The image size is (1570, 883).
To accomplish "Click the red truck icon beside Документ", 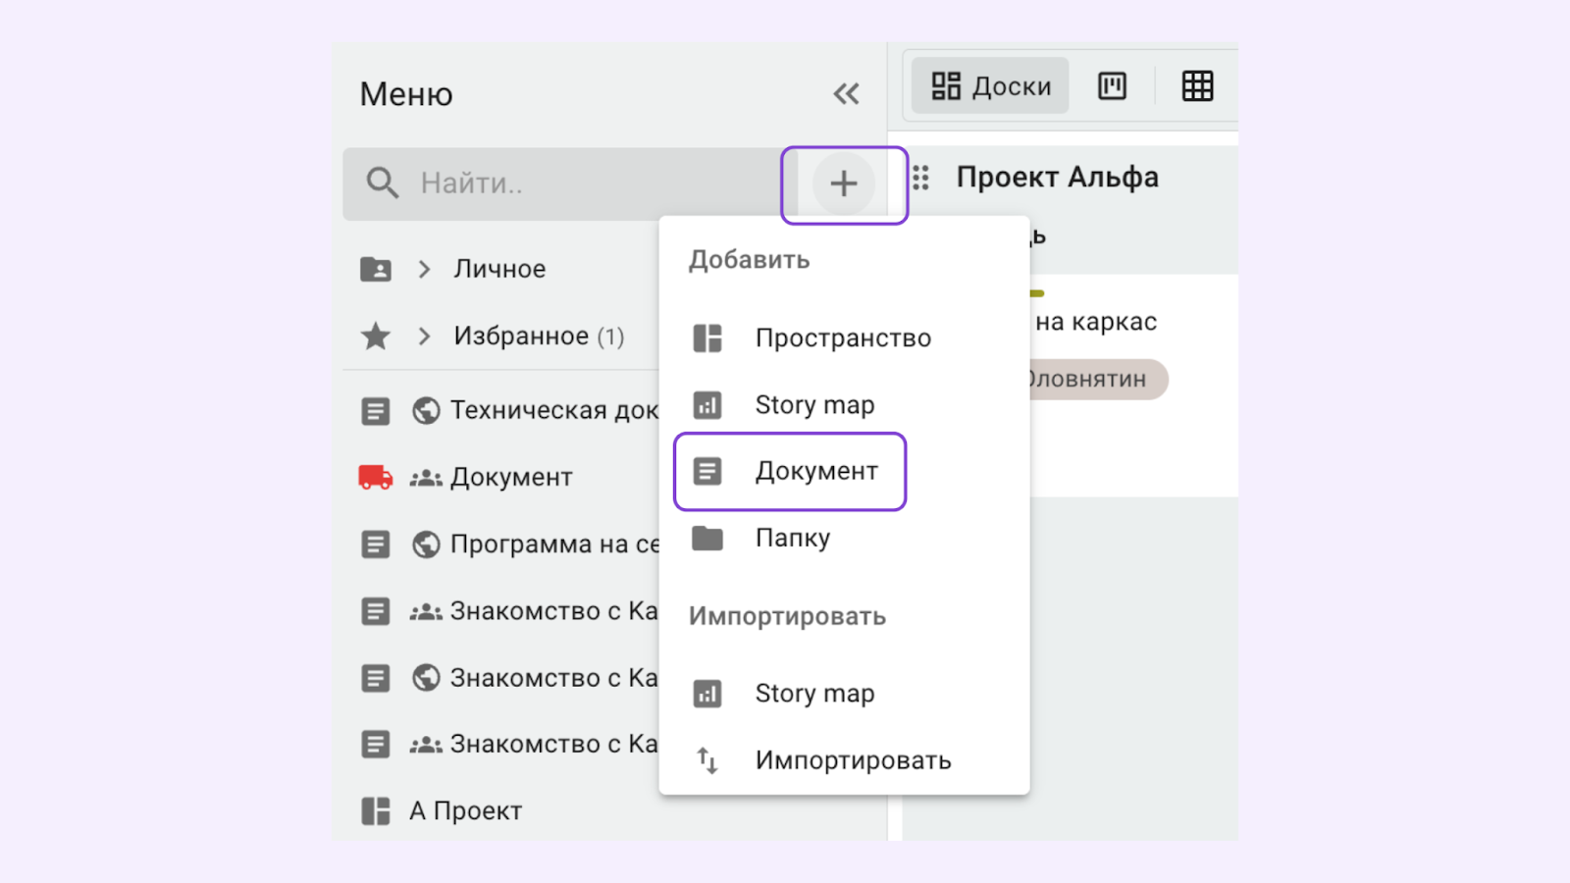I will point(376,477).
